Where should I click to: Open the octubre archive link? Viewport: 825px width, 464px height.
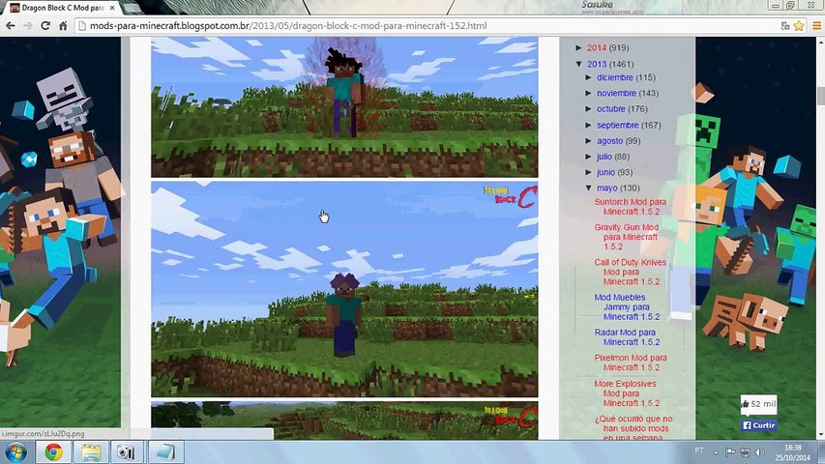point(611,109)
